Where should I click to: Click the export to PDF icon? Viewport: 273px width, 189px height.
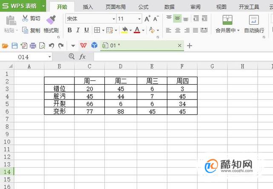24,46
